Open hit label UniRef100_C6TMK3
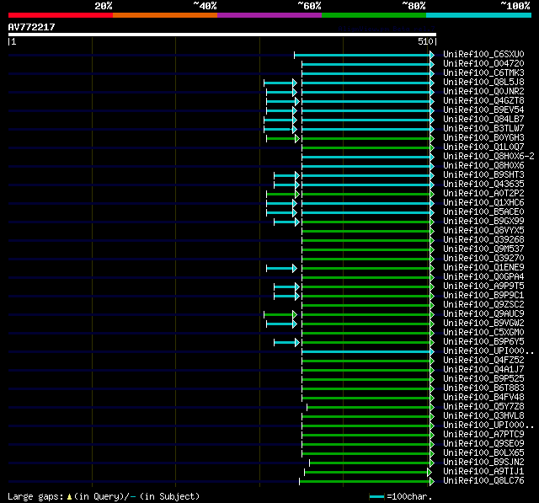The width and height of the screenshot is (539, 503). point(483,73)
